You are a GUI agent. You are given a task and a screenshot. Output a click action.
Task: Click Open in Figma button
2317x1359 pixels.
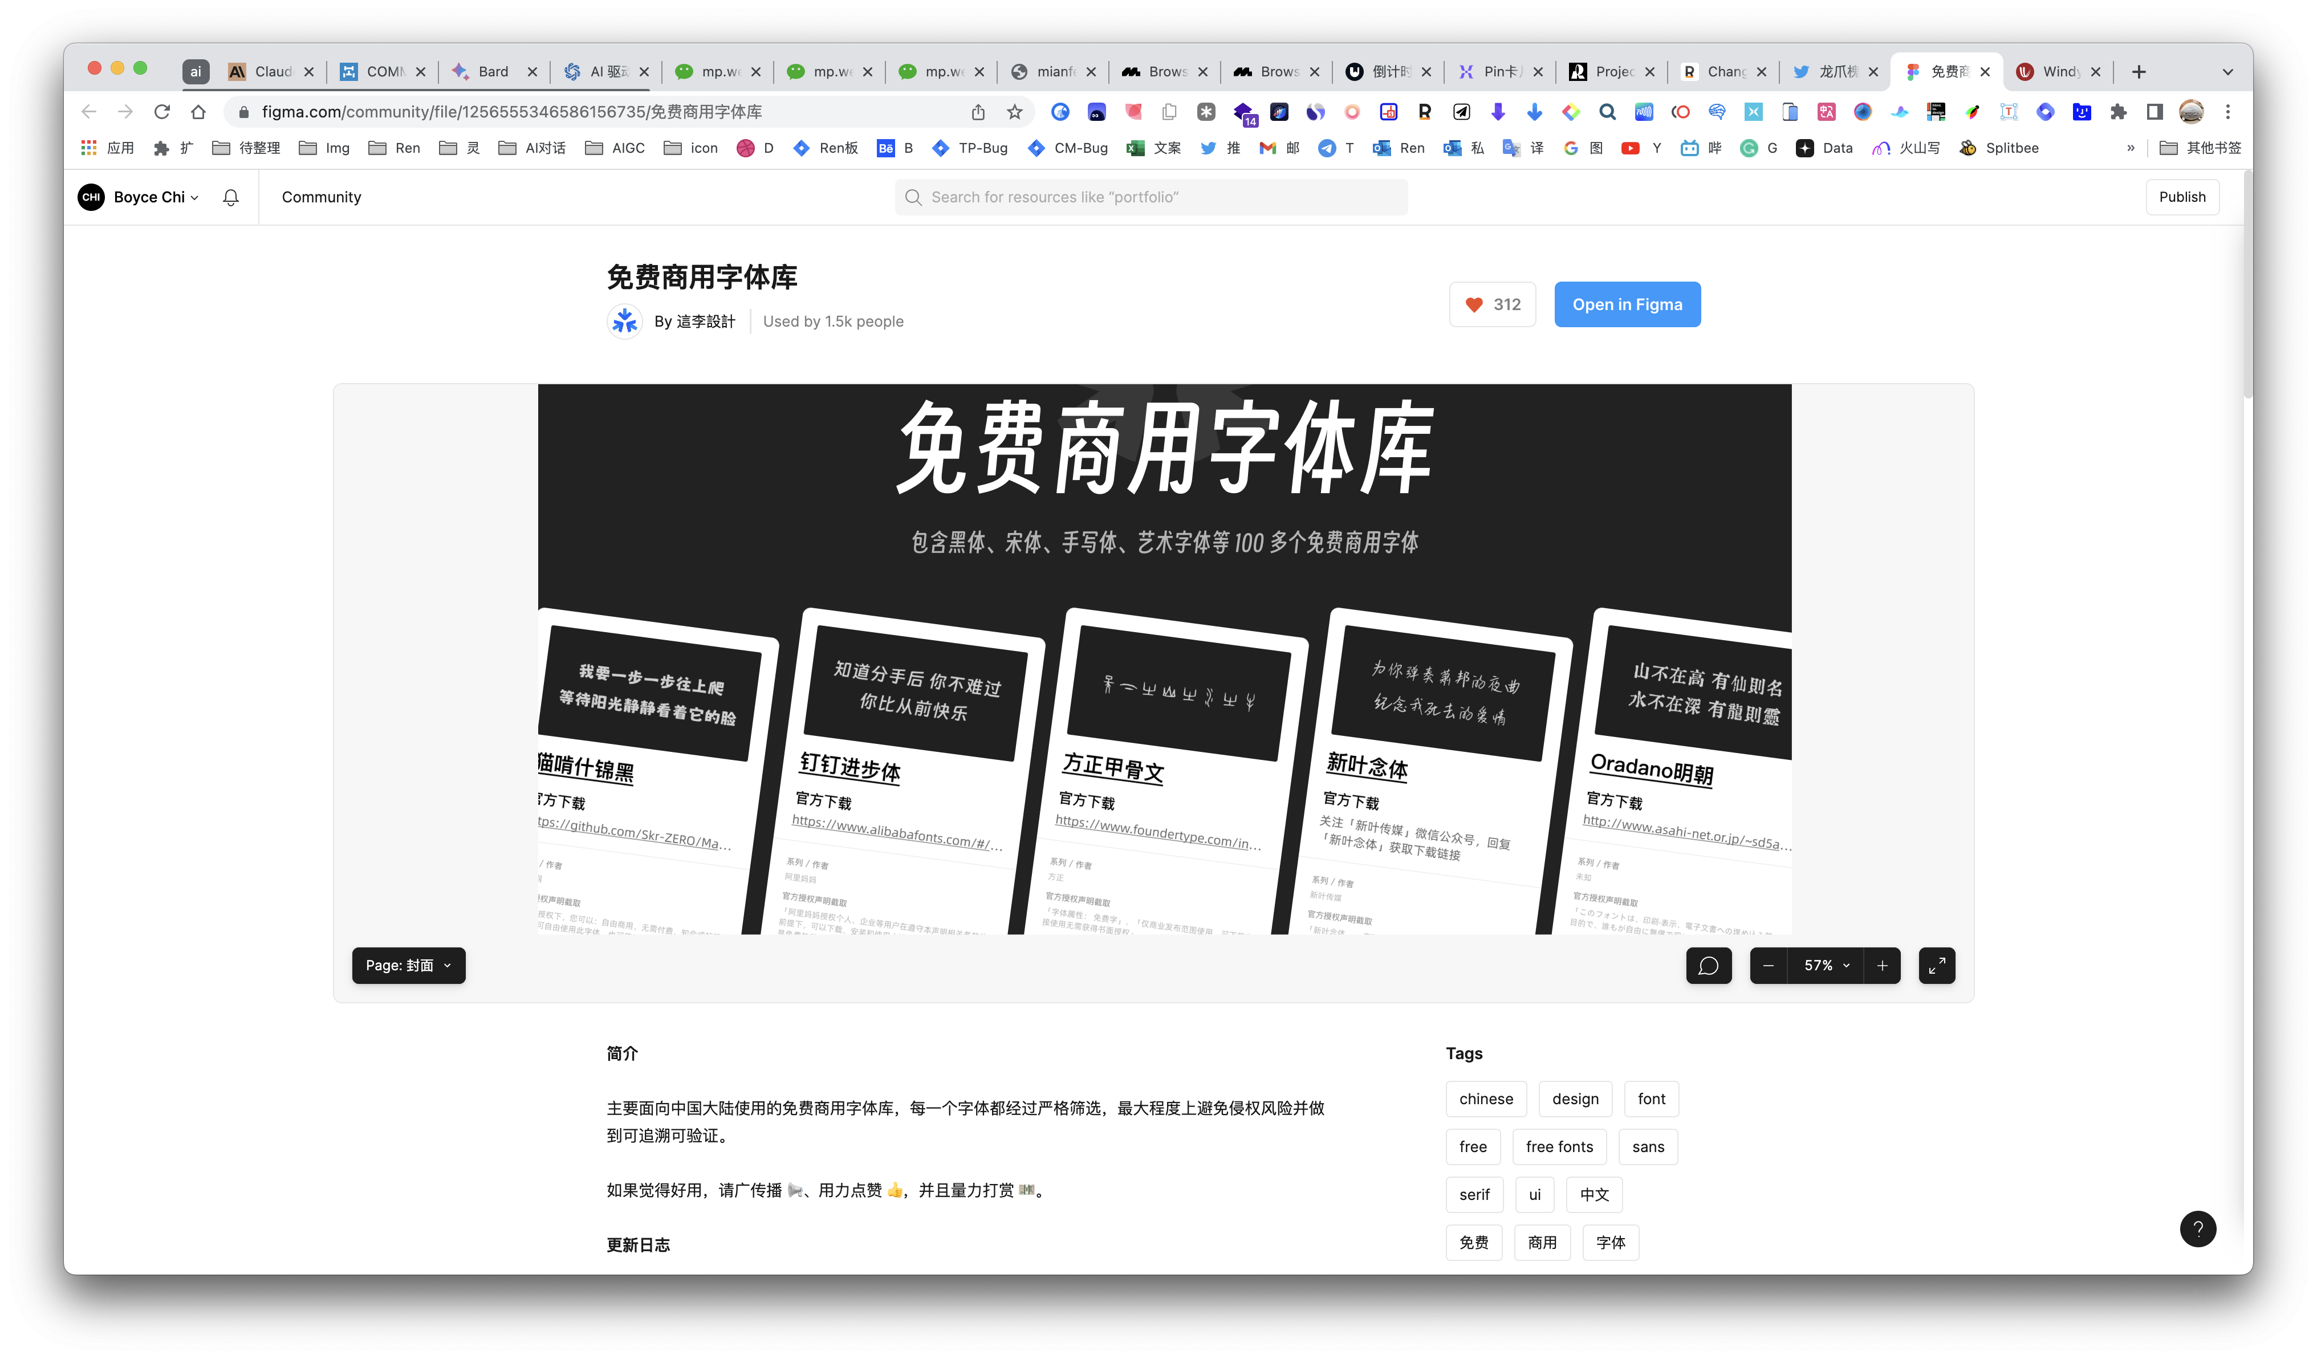point(1627,304)
